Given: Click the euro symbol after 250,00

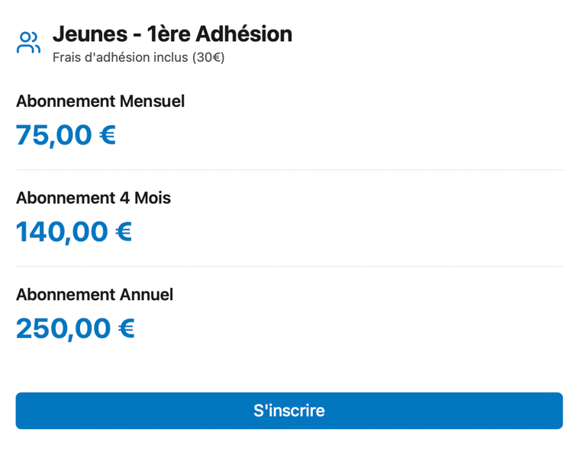Looking at the screenshot, I should coord(126,329).
